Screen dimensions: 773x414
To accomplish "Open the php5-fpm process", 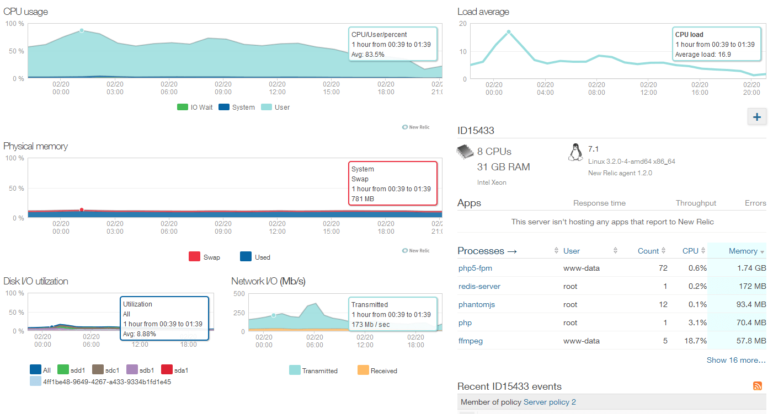I will (x=475, y=268).
